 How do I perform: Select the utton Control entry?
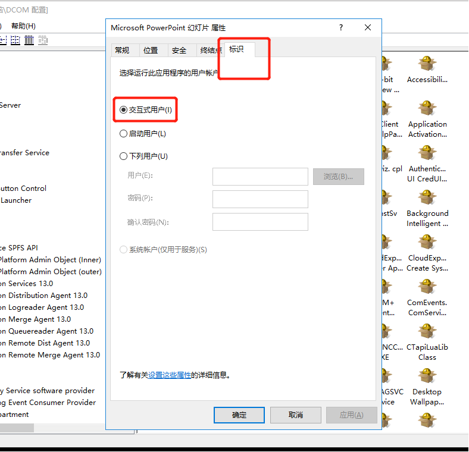pyautogui.click(x=23, y=189)
